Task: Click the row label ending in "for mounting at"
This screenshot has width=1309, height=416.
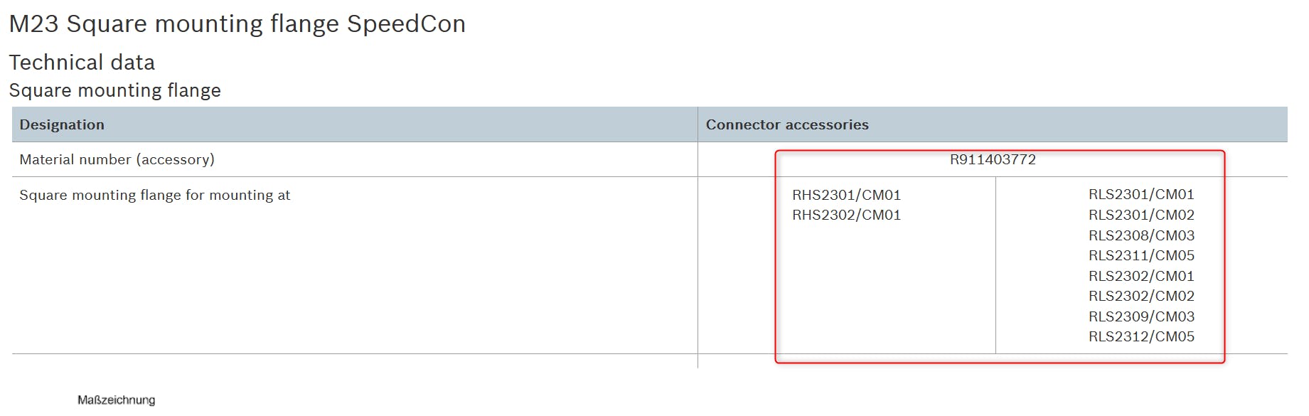Action: point(154,195)
